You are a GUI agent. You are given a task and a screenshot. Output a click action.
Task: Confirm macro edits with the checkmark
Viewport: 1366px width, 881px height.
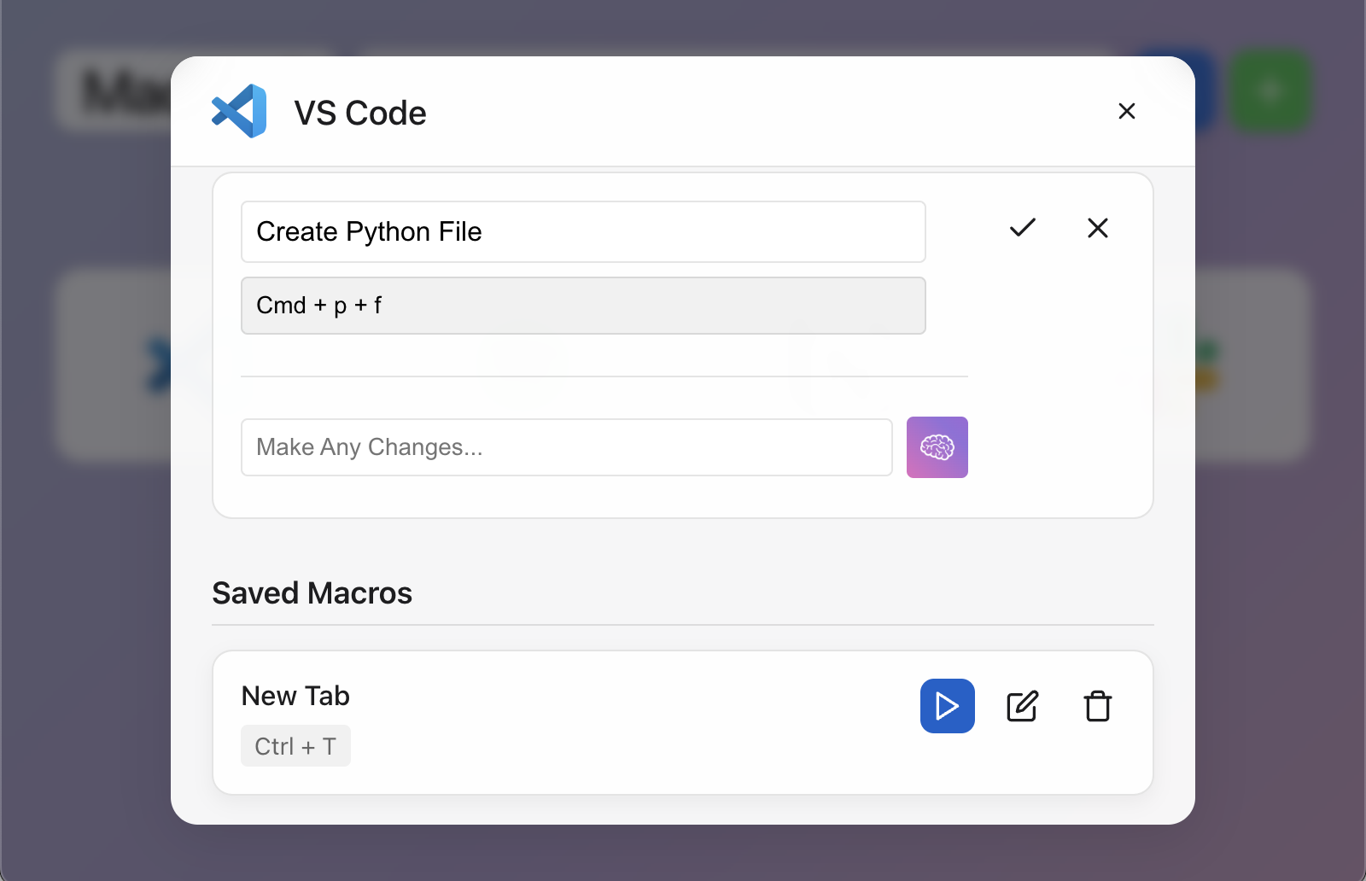click(x=1022, y=227)
